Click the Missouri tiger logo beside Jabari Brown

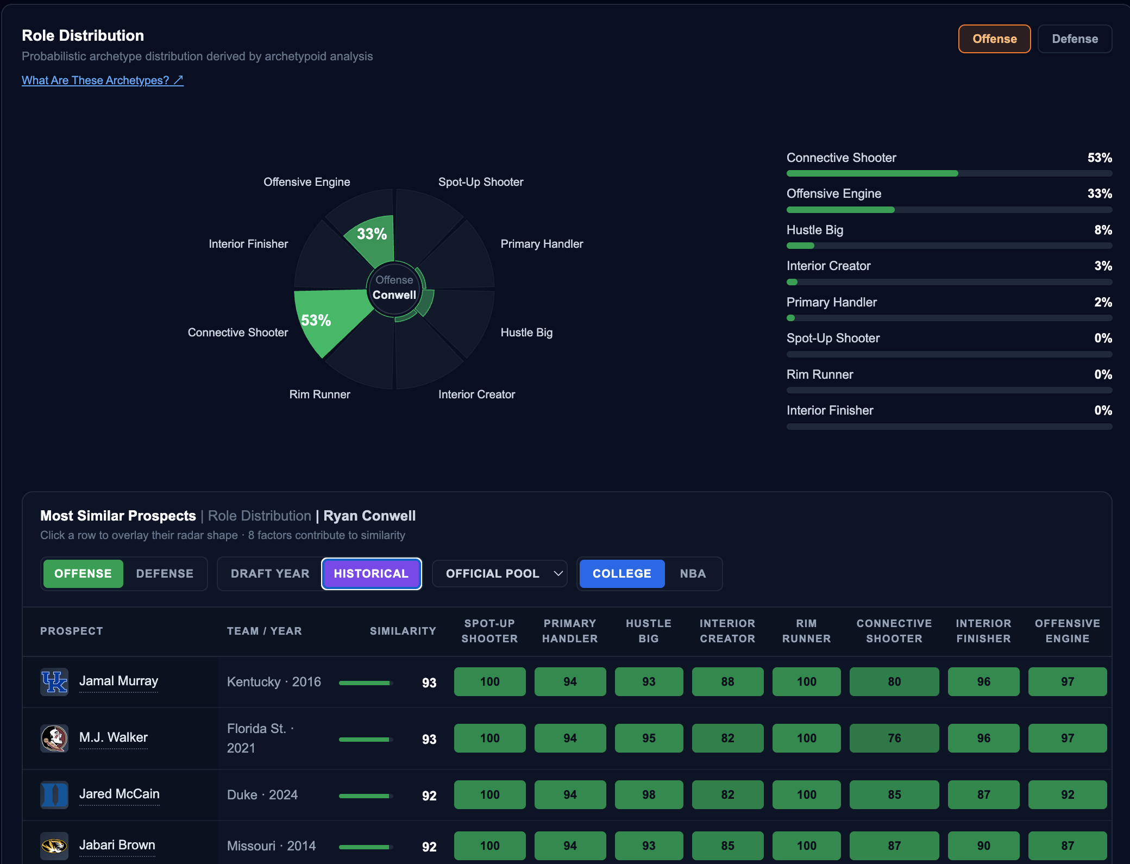(x=54, y=846)
